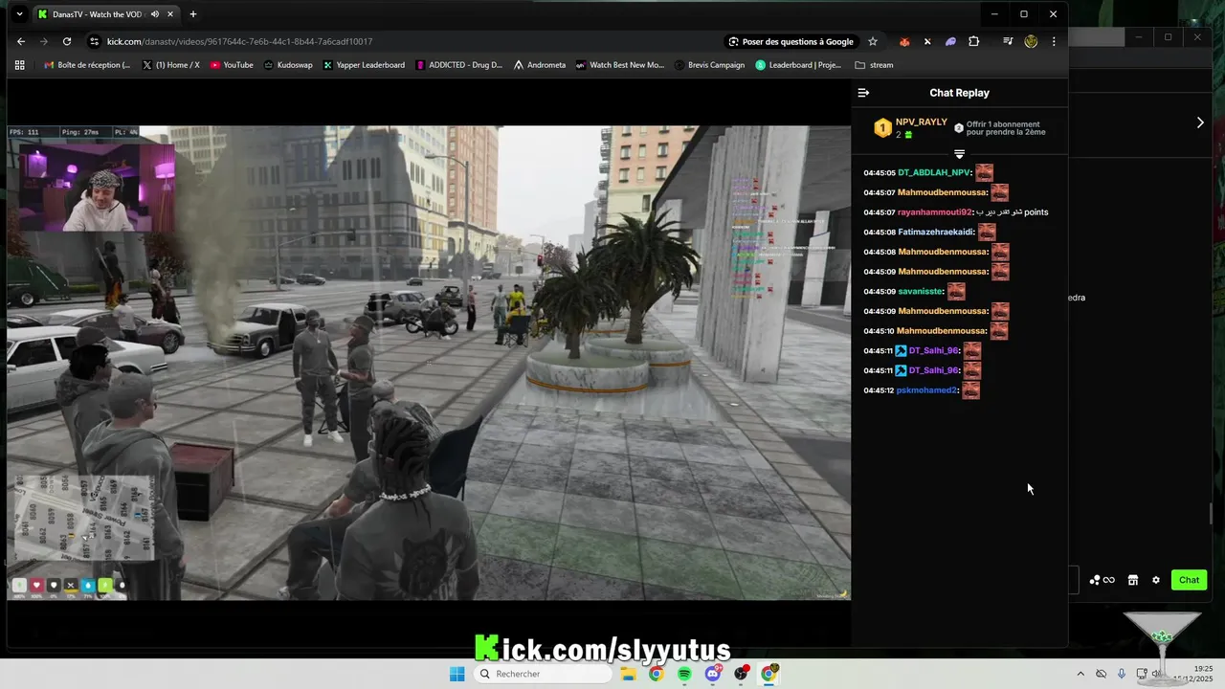The width and height of the screenshot is (1225, 689).
Task: Open the 'Boîte de réception' Gmail bookmark
Action: pyautogui.click(x=87, y=65)
